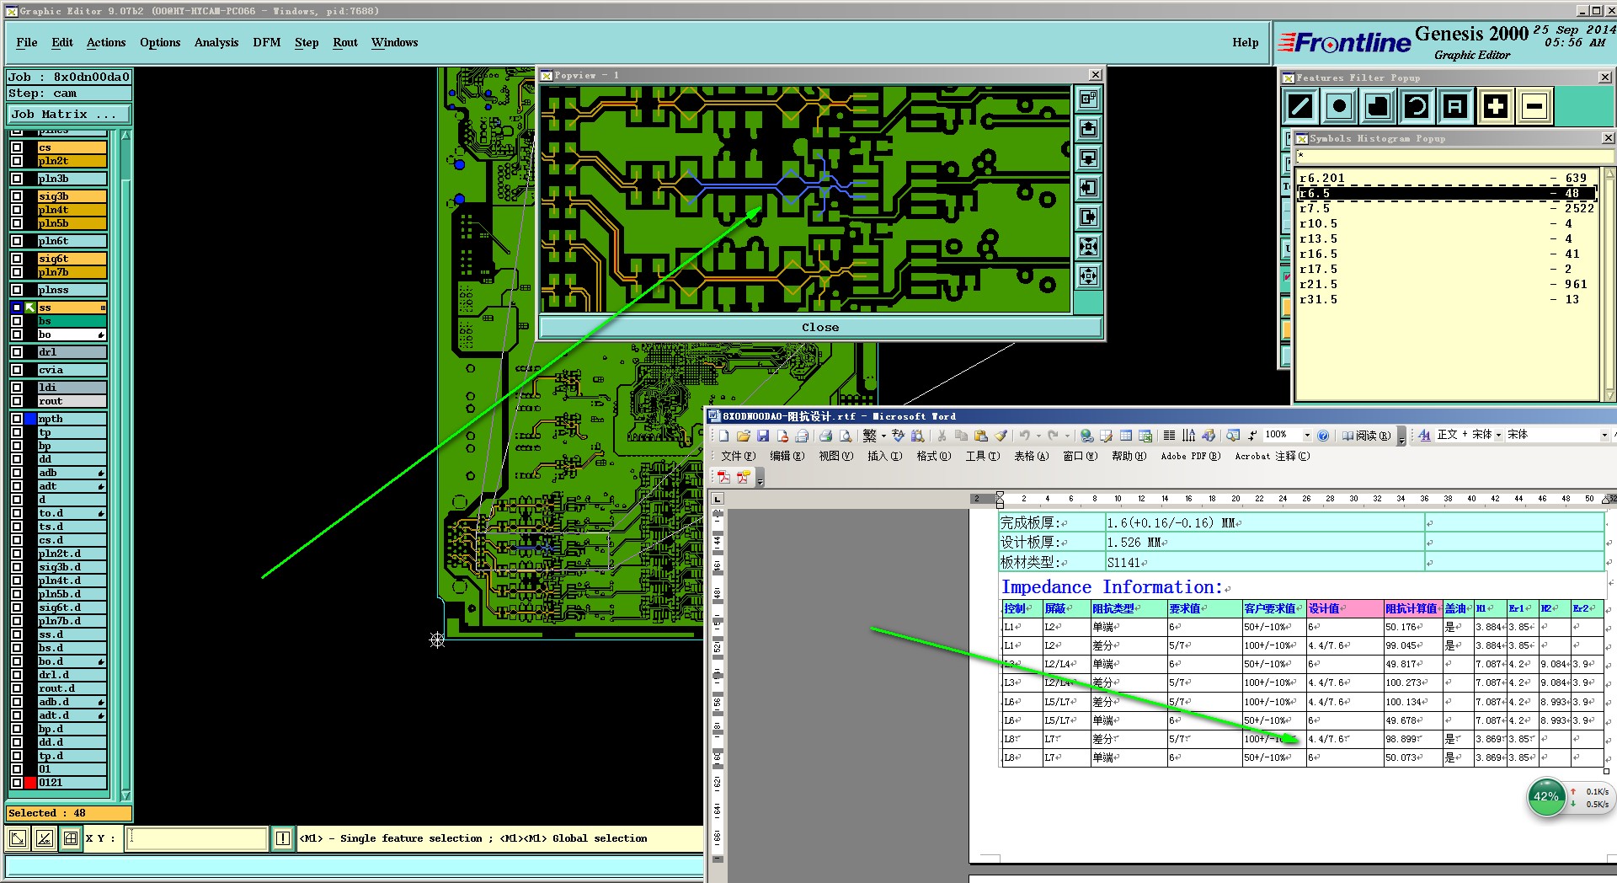
Task: Toggle the checkbox for layer cs
Action: coord(17,147)
